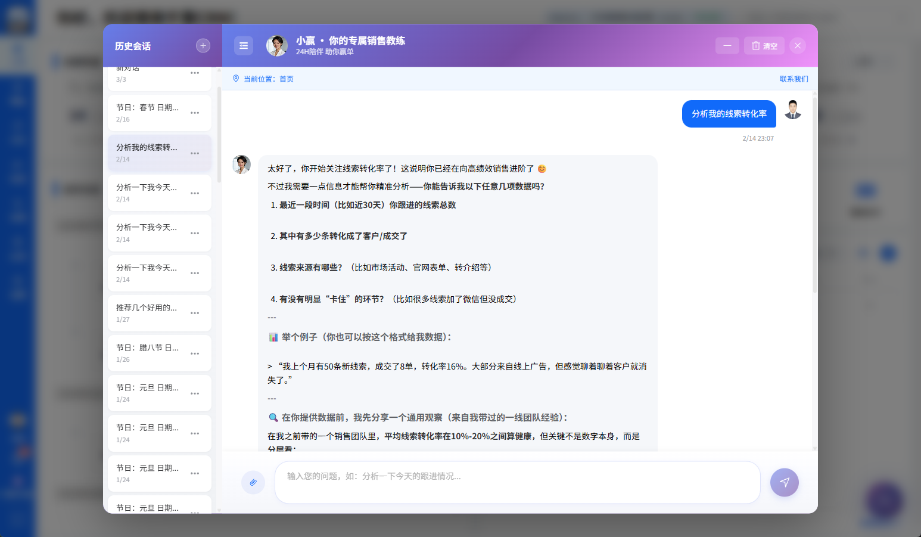The height and width of the screenshot is (537, 921).
Task: Minimize the chat panel with dash button
Action: (x=727, y=46)
